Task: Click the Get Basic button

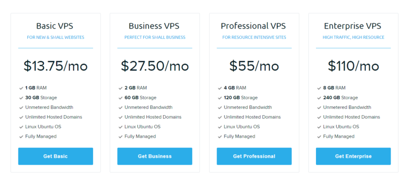Action: pyautogui.click(x=56, y=156)
